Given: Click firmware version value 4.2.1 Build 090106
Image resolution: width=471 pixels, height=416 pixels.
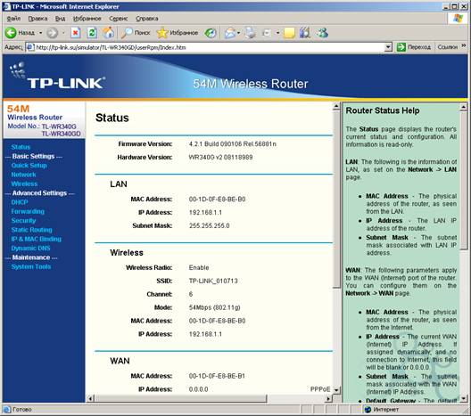Looking at the screenshot, I should tap(232, 144).
